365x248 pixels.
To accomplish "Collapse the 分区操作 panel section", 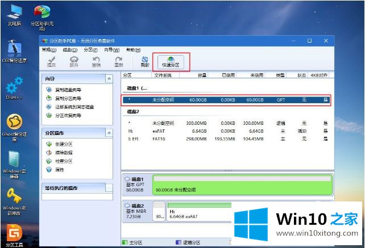I will click(109, 132).
